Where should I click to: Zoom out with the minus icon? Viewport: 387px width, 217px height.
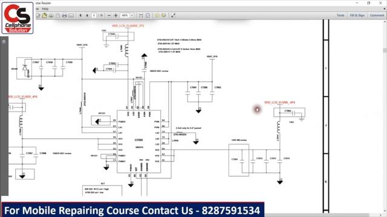pyautogui.click(x=109, y=16)
